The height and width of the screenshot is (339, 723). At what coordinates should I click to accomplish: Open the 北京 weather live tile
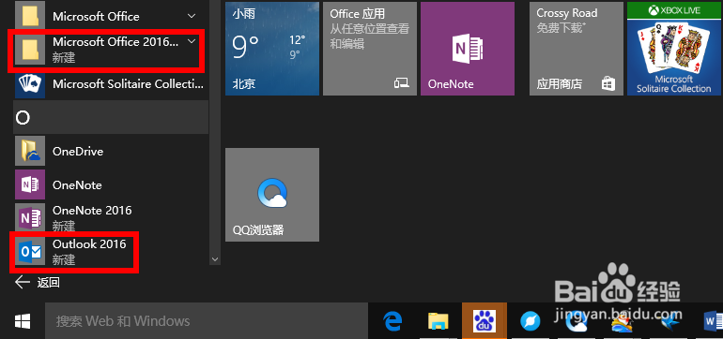tap(272, 49)
